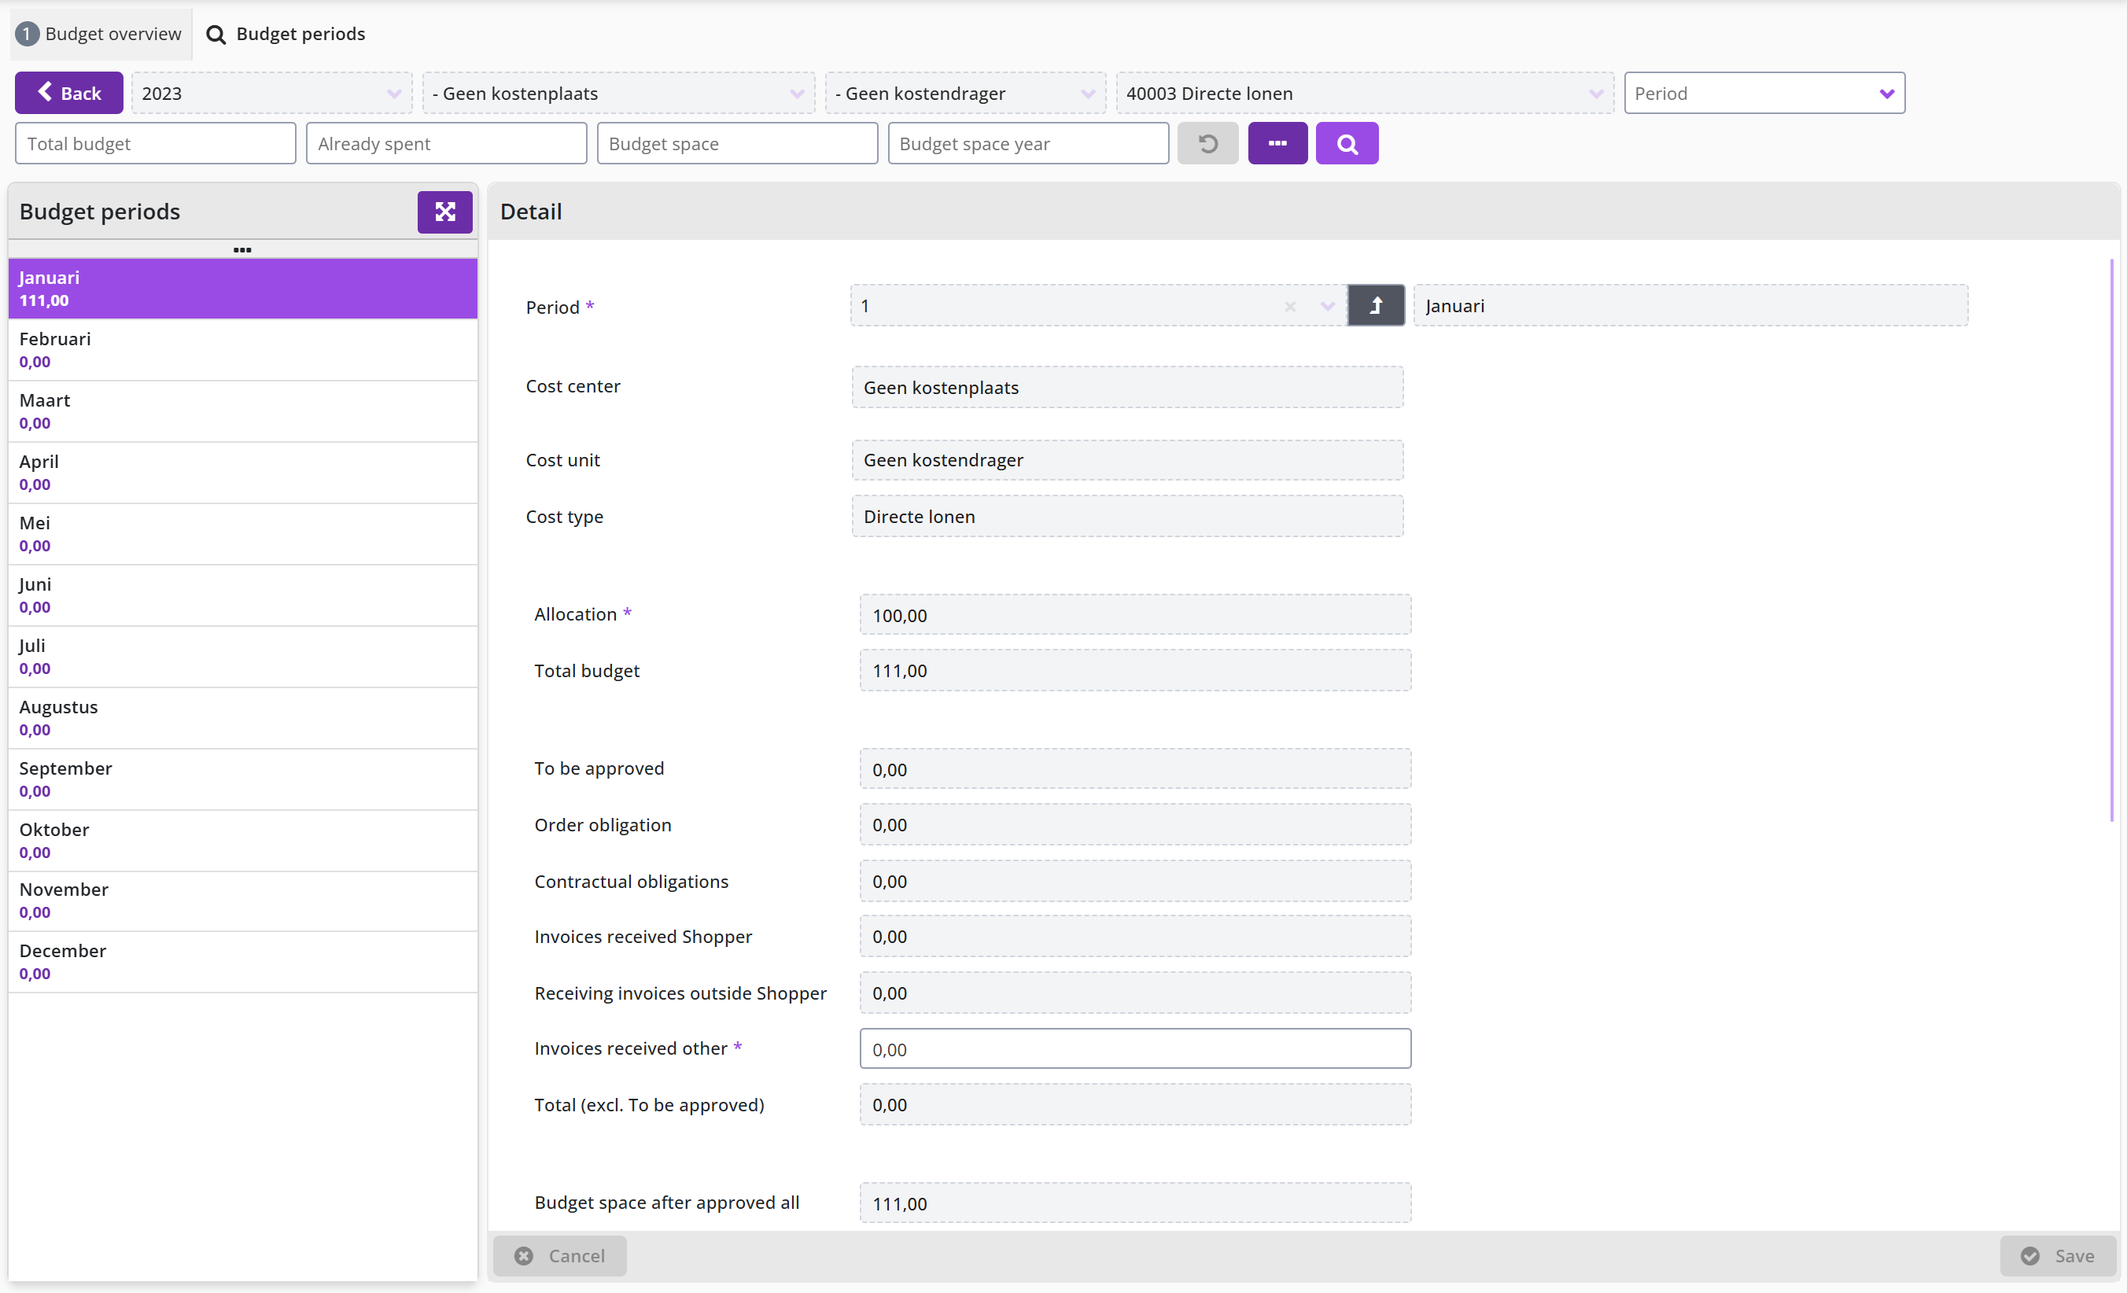Select the Januari budget period
Viewport: 2127px width, 1293px height.
242,289
